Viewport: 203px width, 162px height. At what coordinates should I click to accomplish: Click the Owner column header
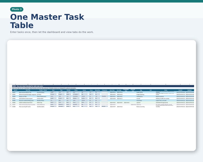click(x=84, y=90)
